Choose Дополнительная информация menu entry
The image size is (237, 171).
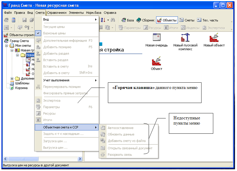[x=67, y=40]
